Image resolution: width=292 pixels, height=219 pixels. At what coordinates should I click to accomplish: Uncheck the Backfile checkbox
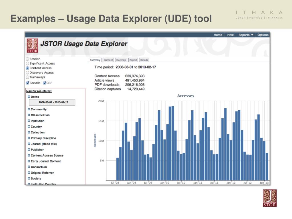coord(28,83)
